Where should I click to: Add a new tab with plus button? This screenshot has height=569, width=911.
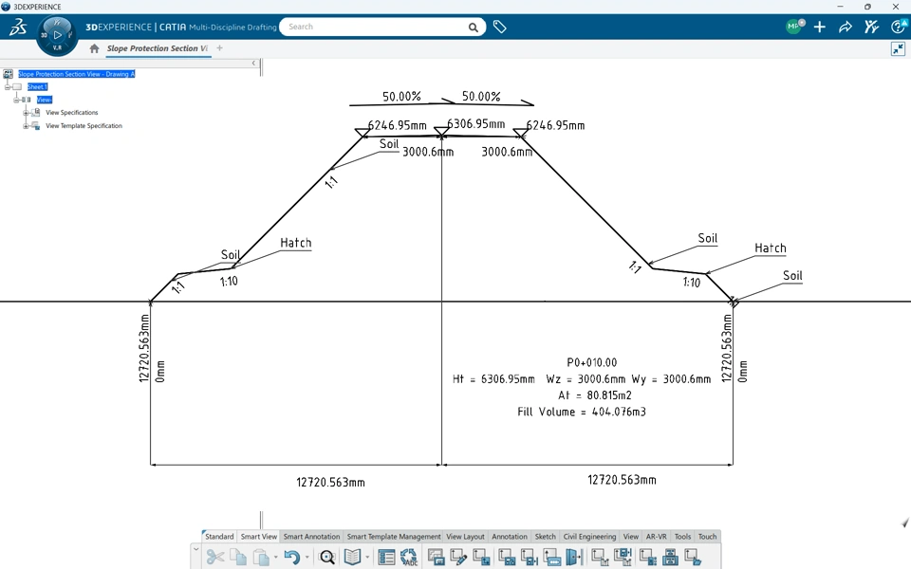219,48
